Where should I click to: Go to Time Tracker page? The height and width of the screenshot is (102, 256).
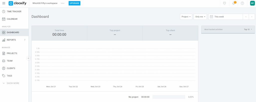tap(14, 11)
